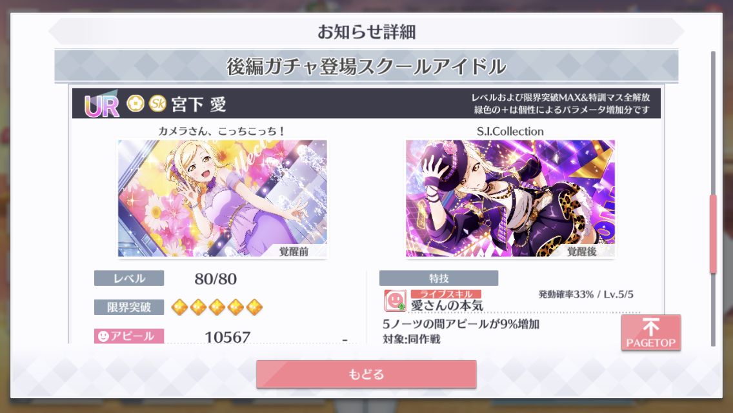Image resolution: width=733 pixels, height=413 pixels.
Task: Click the 覚醒前 tag on left card
Action: 294,252
